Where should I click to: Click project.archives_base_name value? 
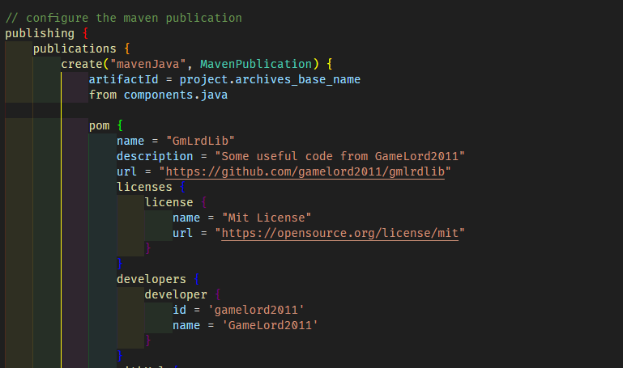tap(270, 79)
